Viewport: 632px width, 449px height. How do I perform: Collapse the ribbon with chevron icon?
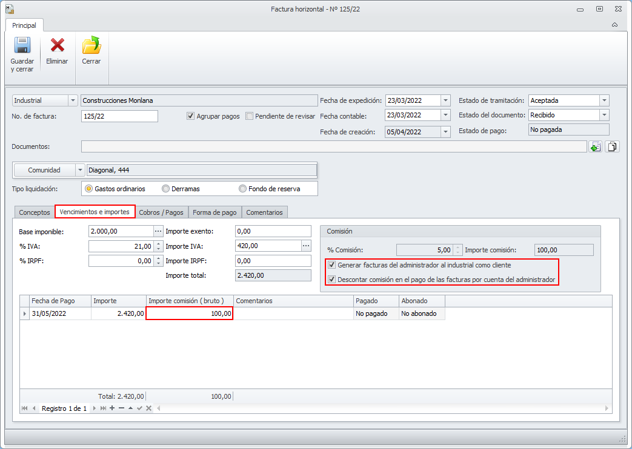coord(614,25)
